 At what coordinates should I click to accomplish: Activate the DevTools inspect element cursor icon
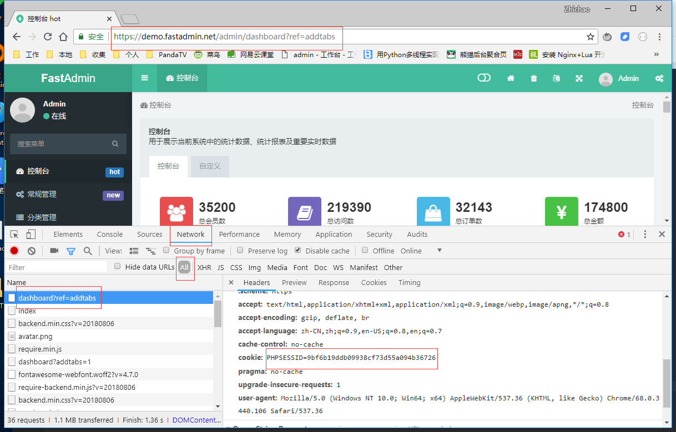click(14, 235)
